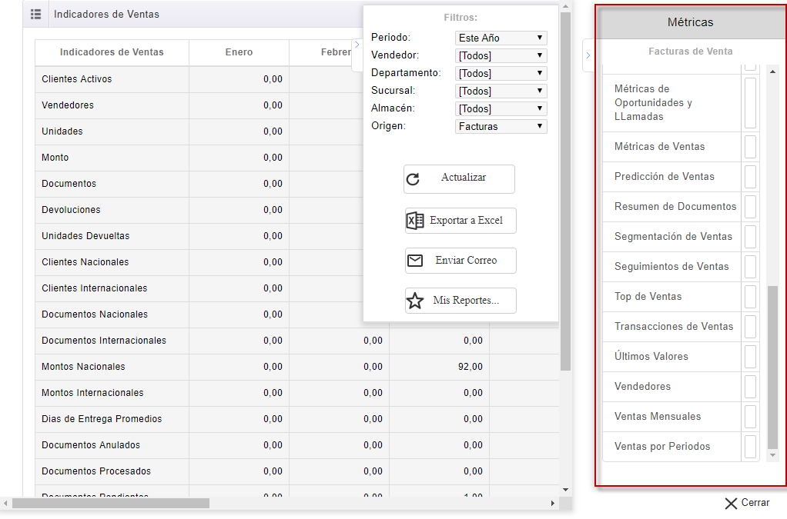Viewport: 787px width, 519px height.
Task: Collapse the filters panel with the arrow
Action: [357, 45]
